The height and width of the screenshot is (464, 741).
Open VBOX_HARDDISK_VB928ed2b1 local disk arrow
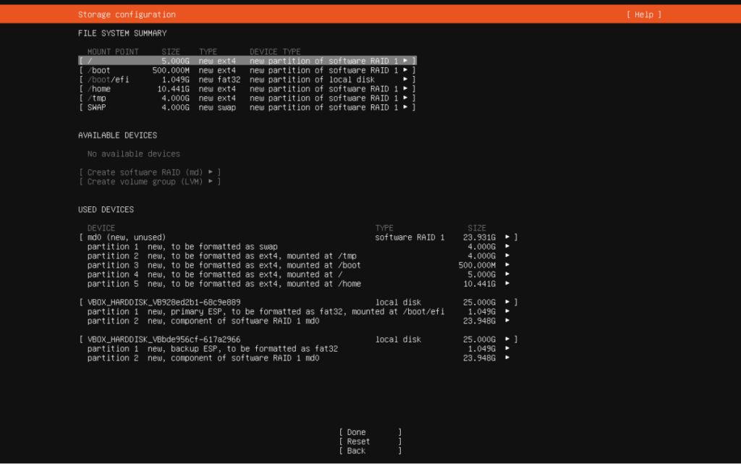pyautogui.click(x=507, y=302)
